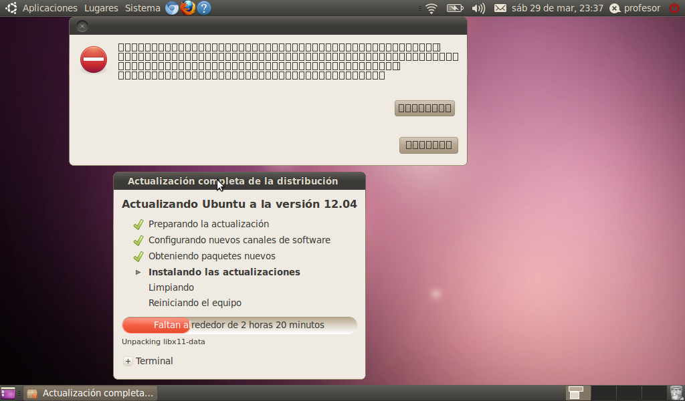Open the Wi-Fi network indicator
Viewport: 685px width, 401px height.
(431, 8)
